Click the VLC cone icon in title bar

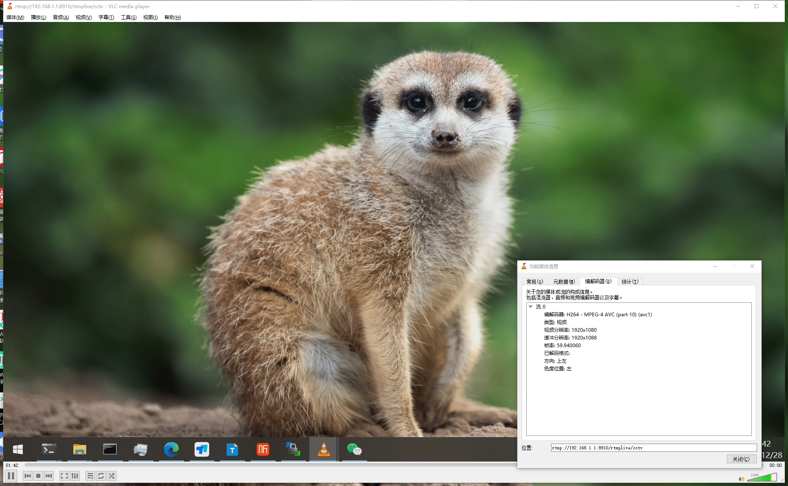(x=9, y=6)
